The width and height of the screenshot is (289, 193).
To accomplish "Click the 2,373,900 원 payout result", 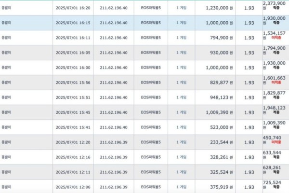I will (274, 5).
